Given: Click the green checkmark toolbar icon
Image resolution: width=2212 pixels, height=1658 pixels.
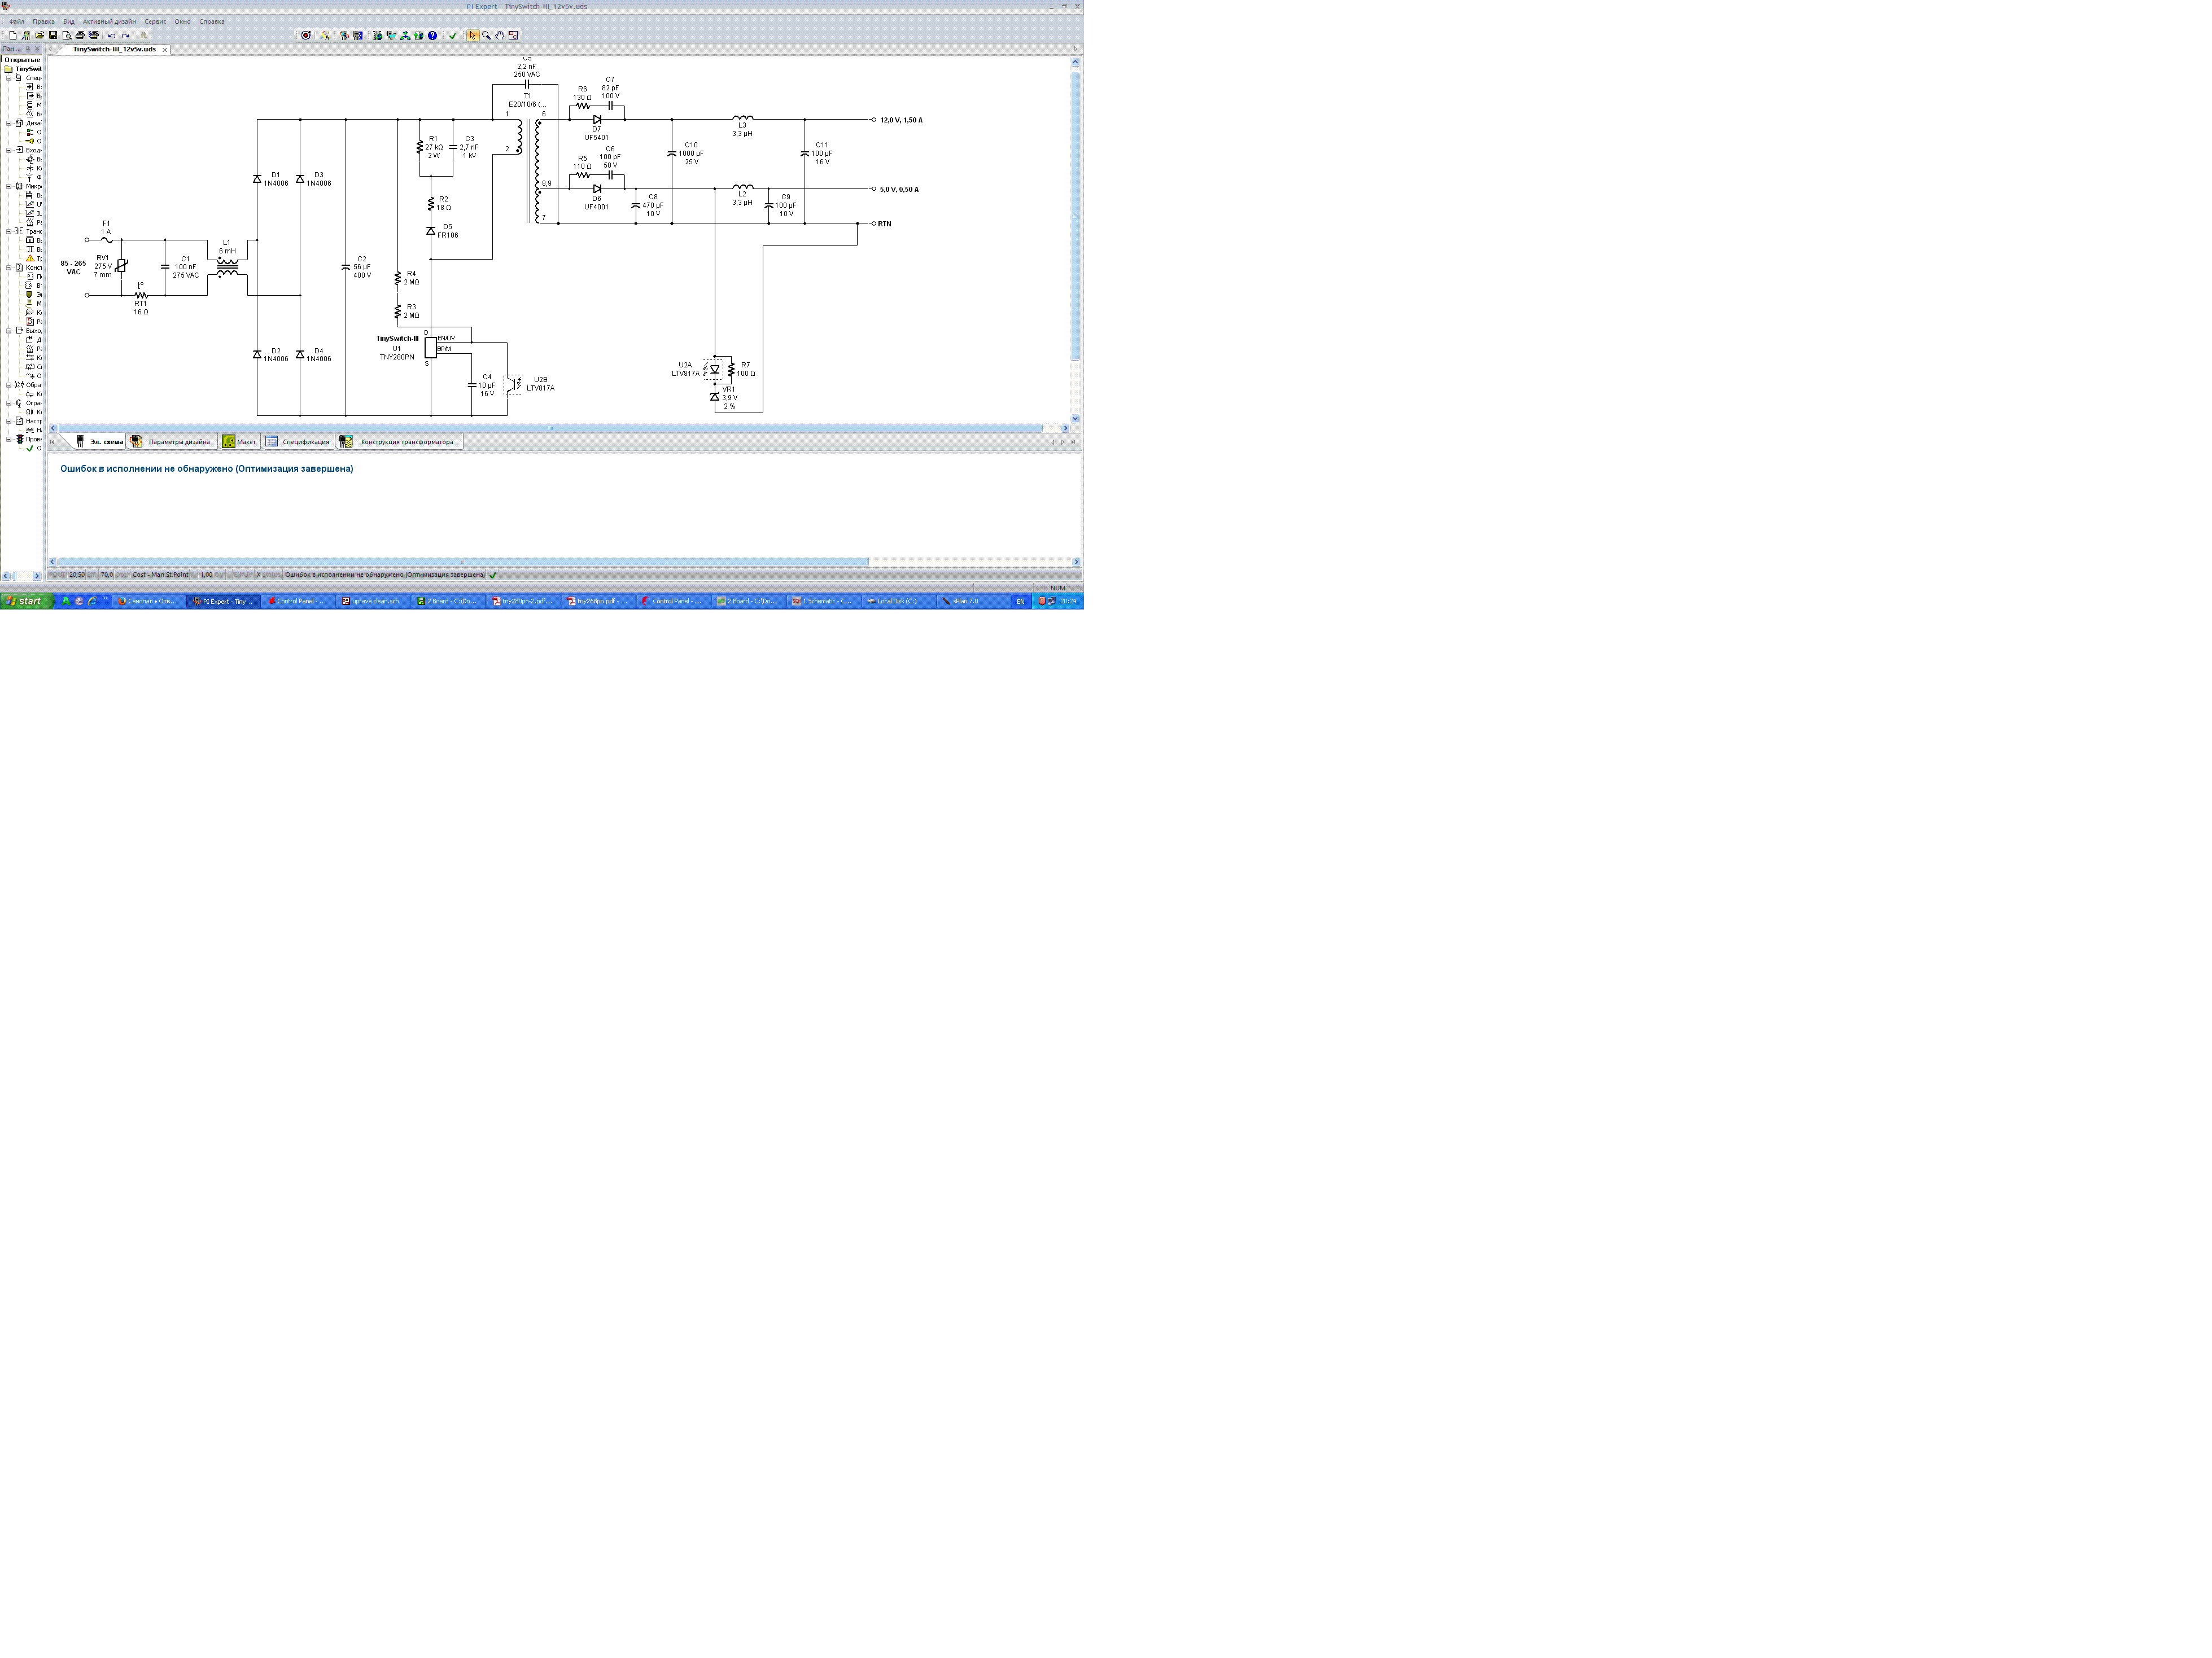Looking at the screenshot, I should click(x=452, y=36).
